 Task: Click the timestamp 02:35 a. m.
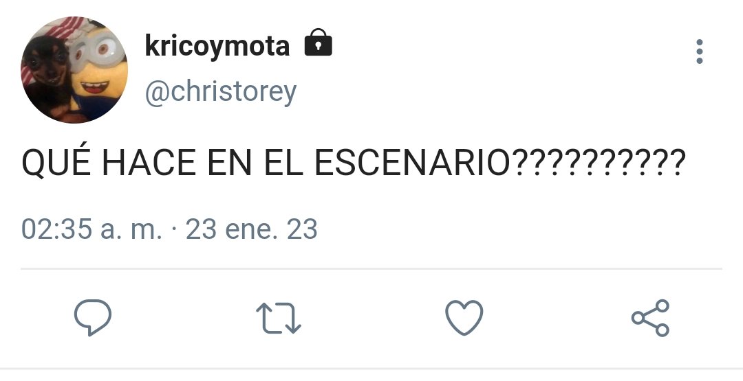91,229
